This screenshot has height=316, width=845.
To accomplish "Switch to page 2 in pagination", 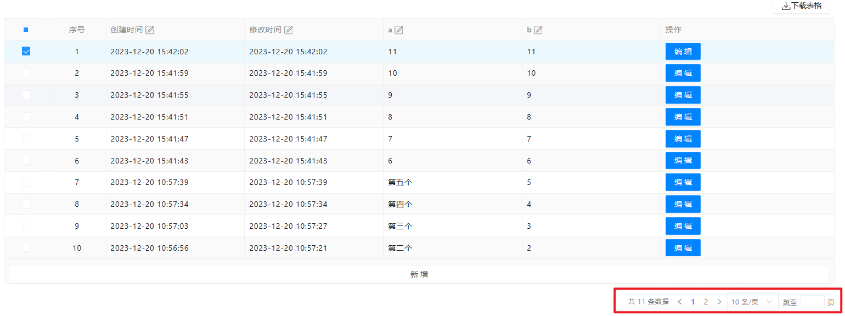I will pos(706,302).
